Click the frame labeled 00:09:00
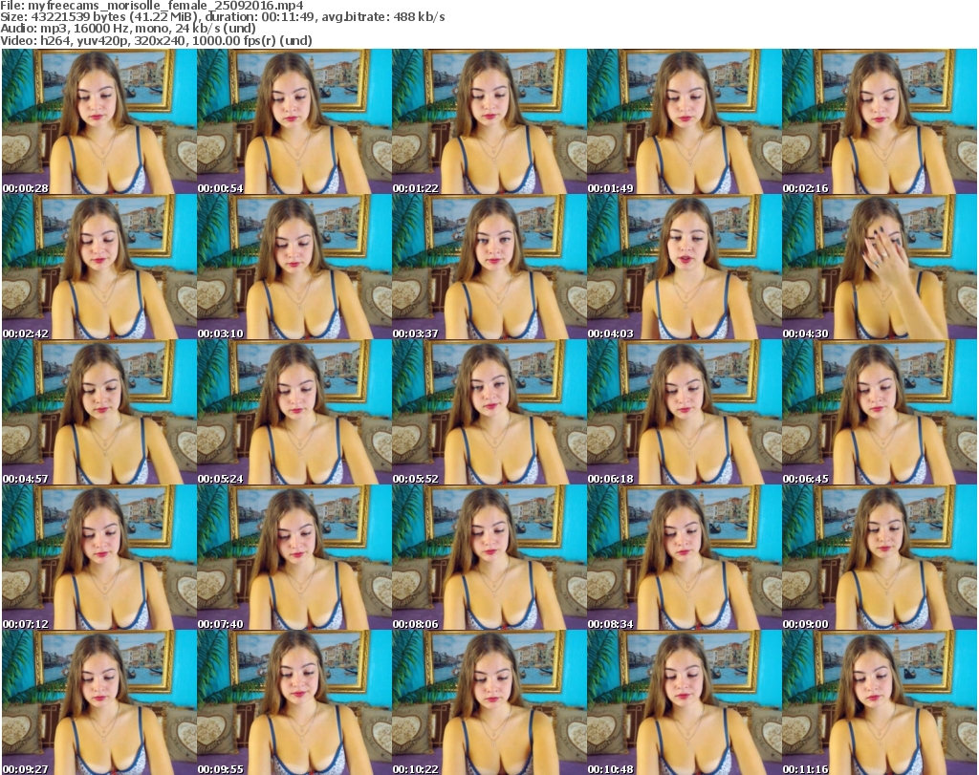 coord(879,557)
